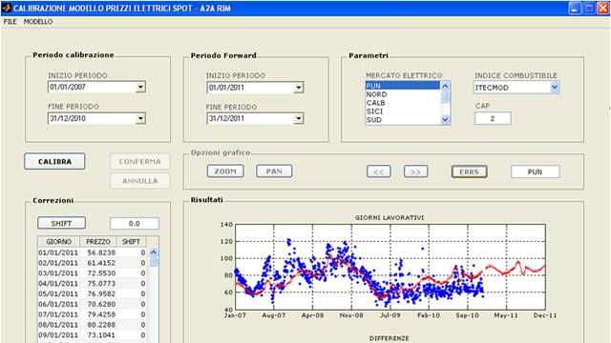611x343 pixels.
Task: Click the MATLAB icon in title bar
Action: pyautogui.click(x=7, y=8)
